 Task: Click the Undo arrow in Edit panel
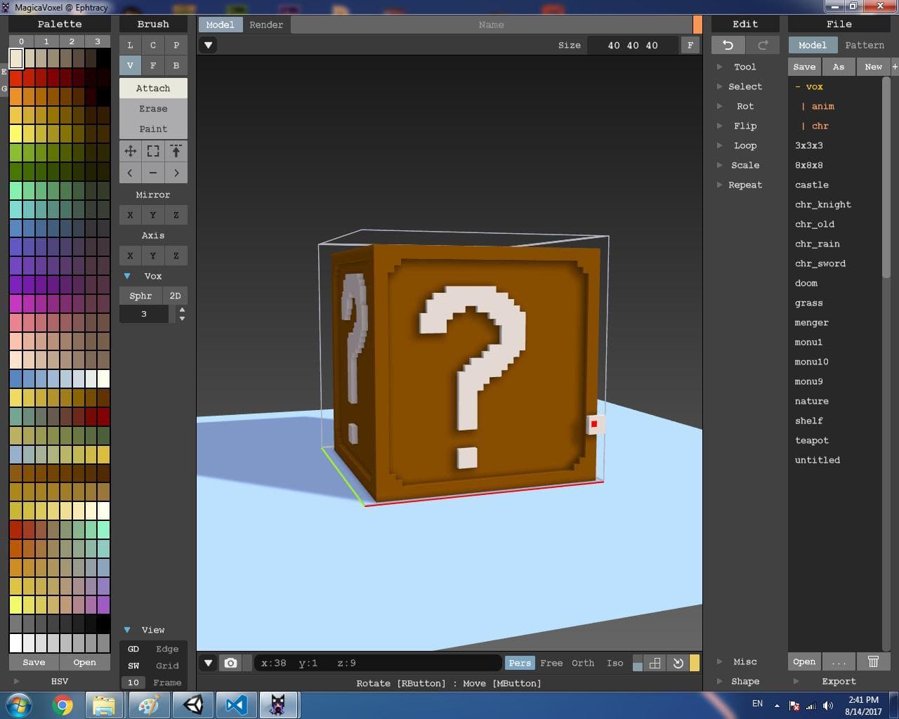(728, 45)
